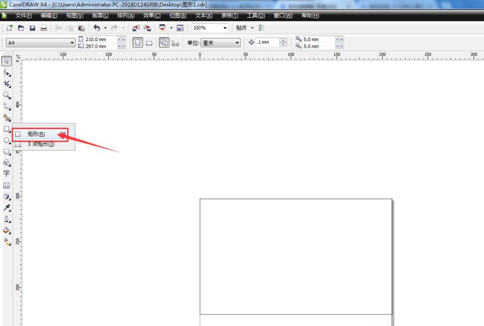Click the Redo arrow icon
This screenshot has width=484, height=326.
pyautogui.click(x=114, y=28)
